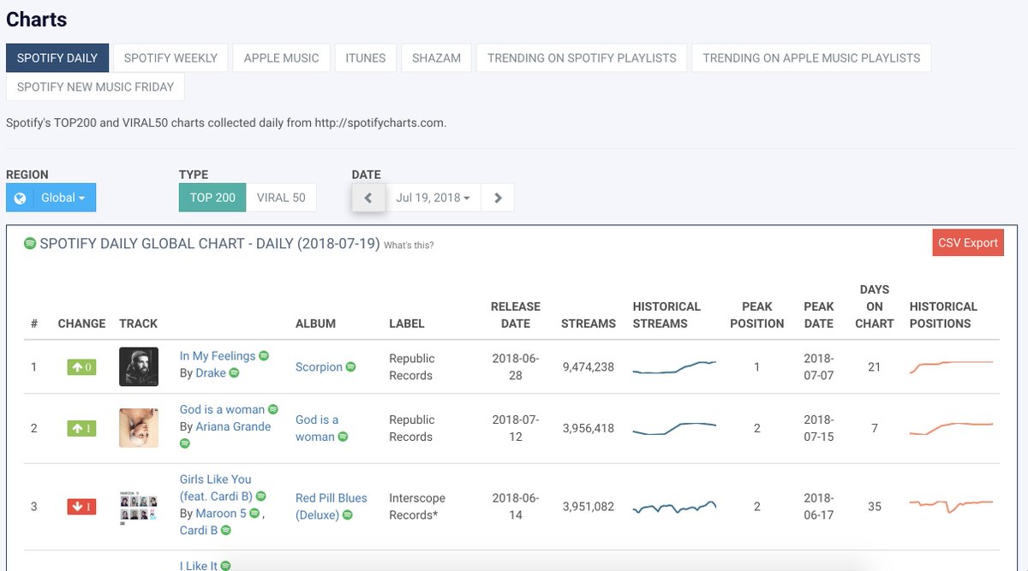Open the Drake artist link
1028x571 pixels.
211,373
